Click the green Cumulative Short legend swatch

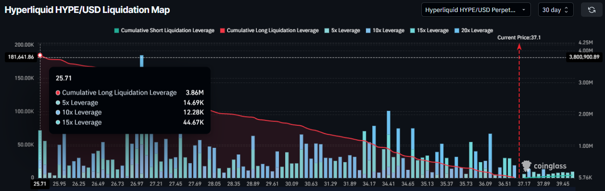tap(116, 31)
